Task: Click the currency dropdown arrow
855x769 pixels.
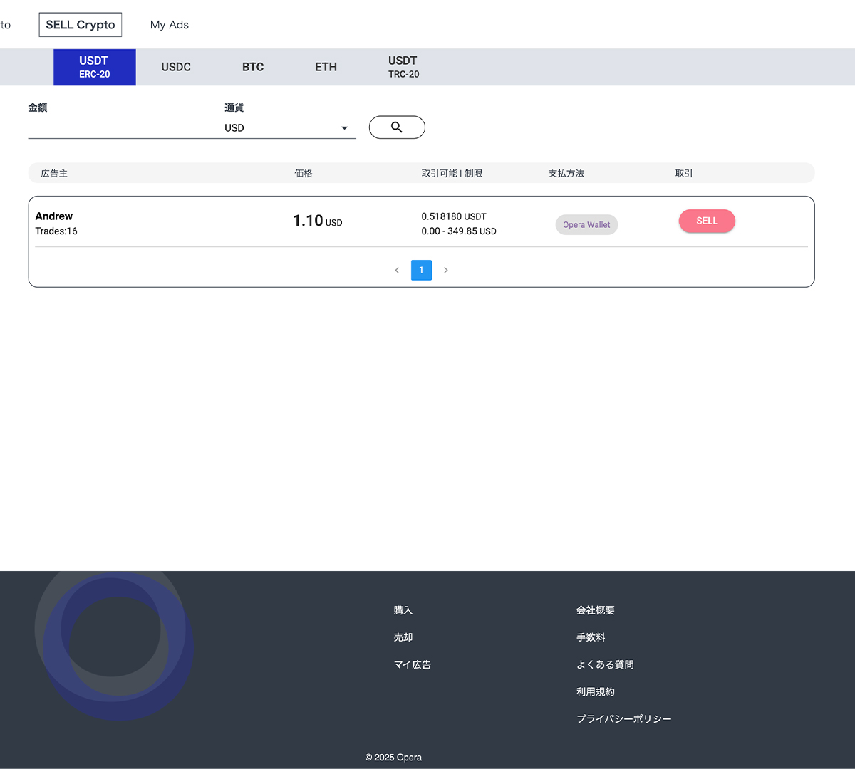Action: (x=344, y=128)
